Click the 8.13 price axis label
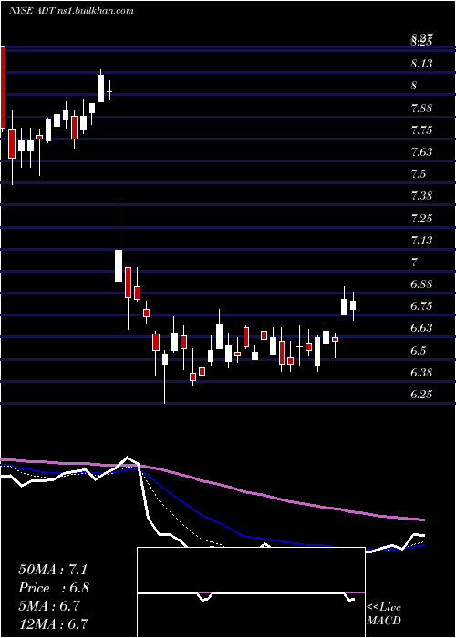The height and width of the screenshot is (638, 456). pyautogui.click(x=421, y=64)
